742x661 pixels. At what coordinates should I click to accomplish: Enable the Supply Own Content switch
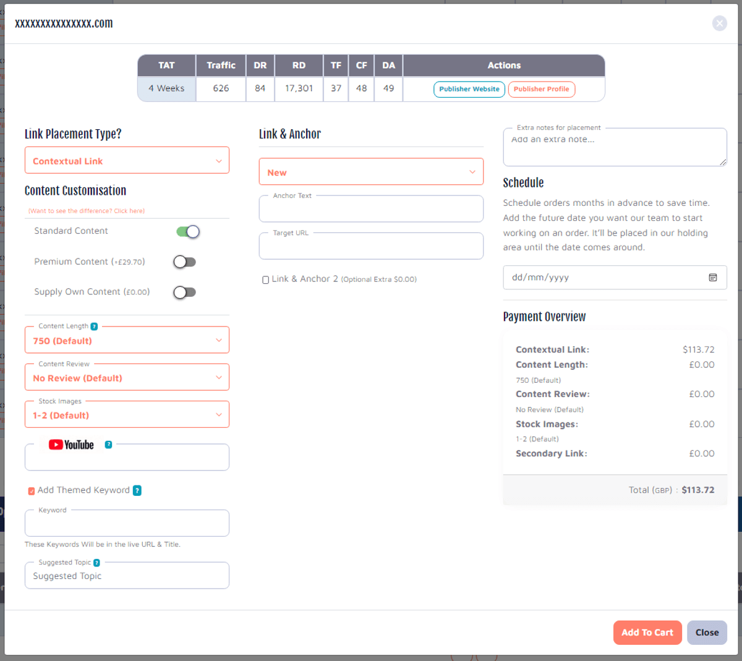185,292
